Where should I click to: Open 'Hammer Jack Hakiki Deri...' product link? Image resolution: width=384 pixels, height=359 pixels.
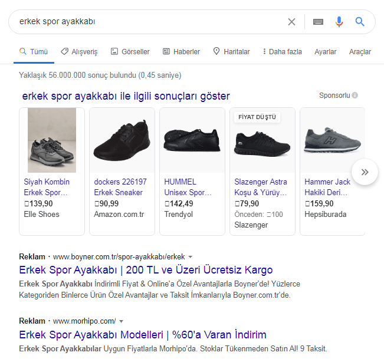327,187
